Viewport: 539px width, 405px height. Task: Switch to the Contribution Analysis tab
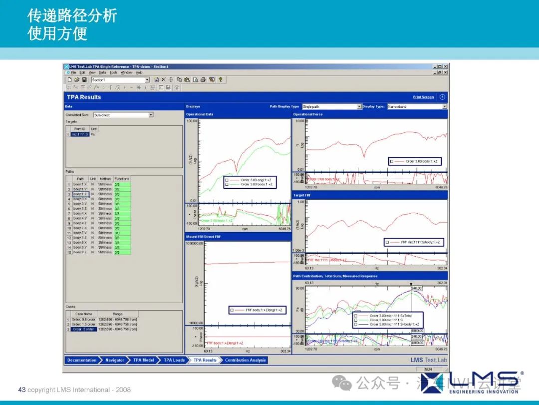(245, 360)
